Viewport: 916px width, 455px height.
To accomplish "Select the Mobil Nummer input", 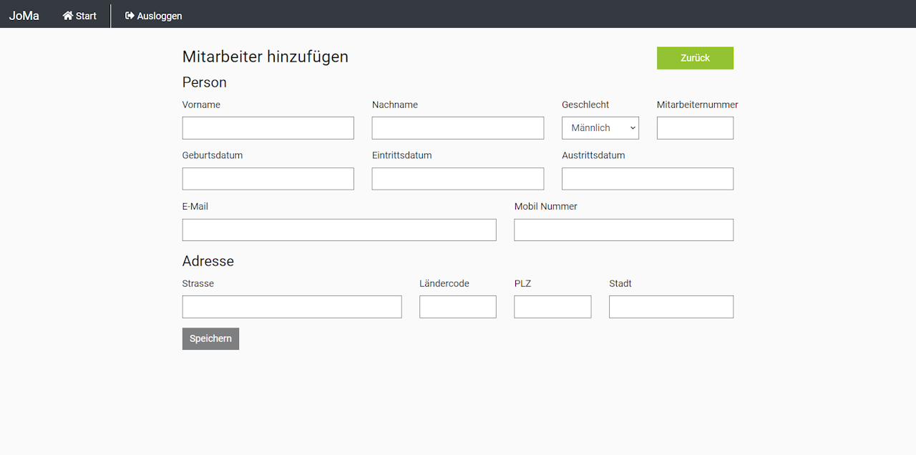I will [623, 230].
